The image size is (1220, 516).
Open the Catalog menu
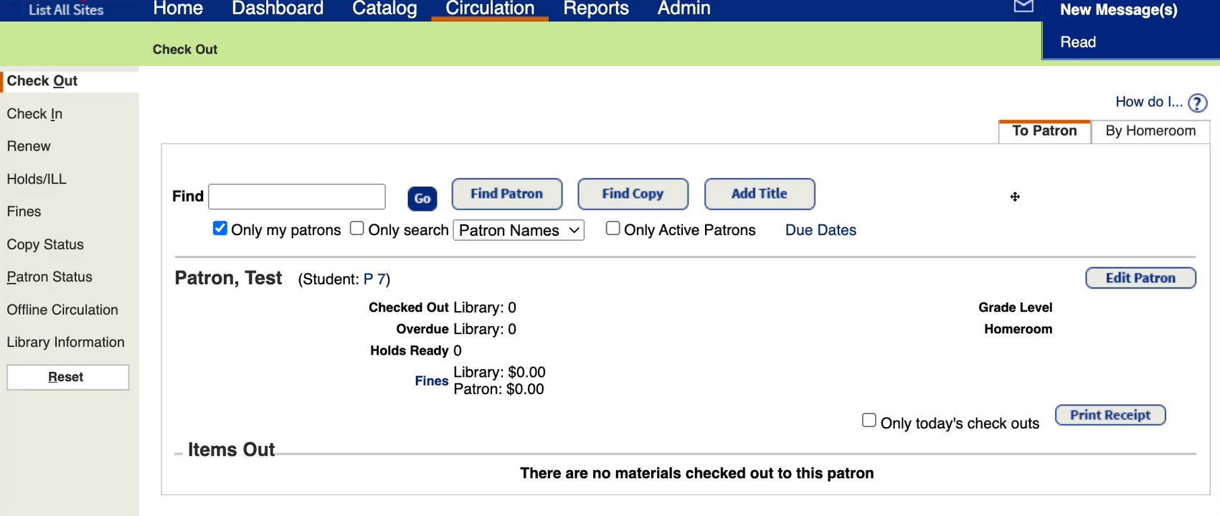[x=384, y=9]
